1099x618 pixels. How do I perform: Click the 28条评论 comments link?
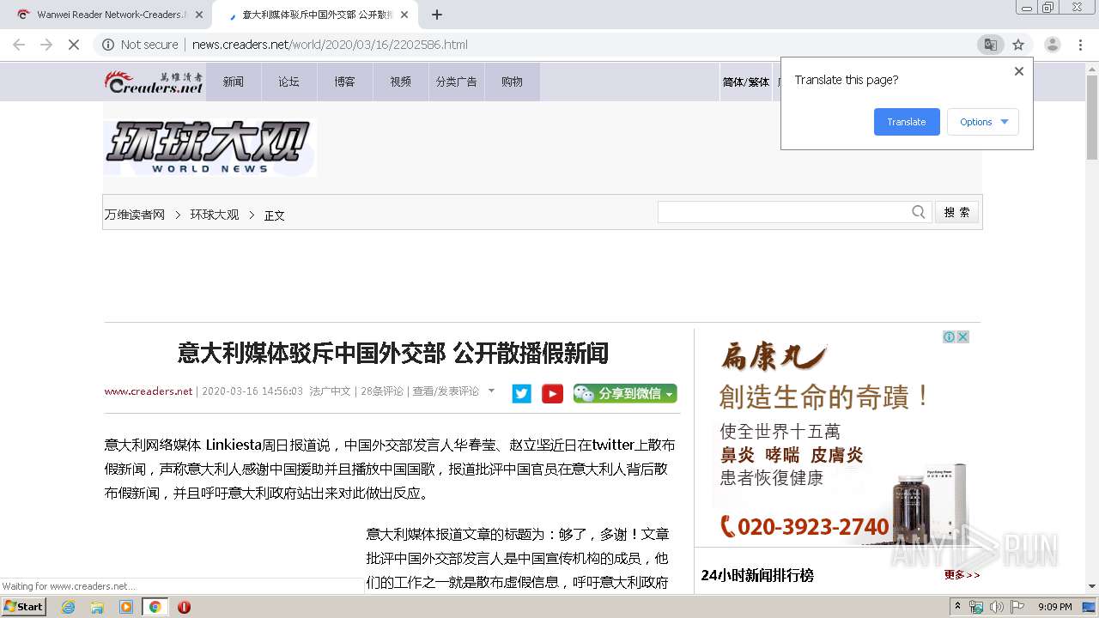pyautogui.click(x=382, y=391)
